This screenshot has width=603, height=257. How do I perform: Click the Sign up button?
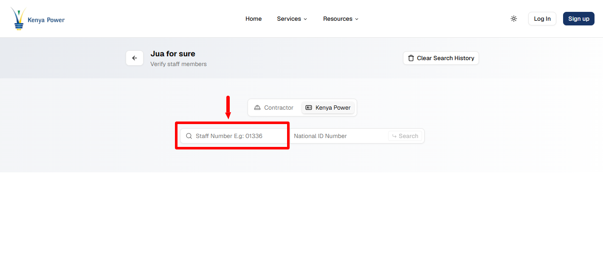coord(579,19)
